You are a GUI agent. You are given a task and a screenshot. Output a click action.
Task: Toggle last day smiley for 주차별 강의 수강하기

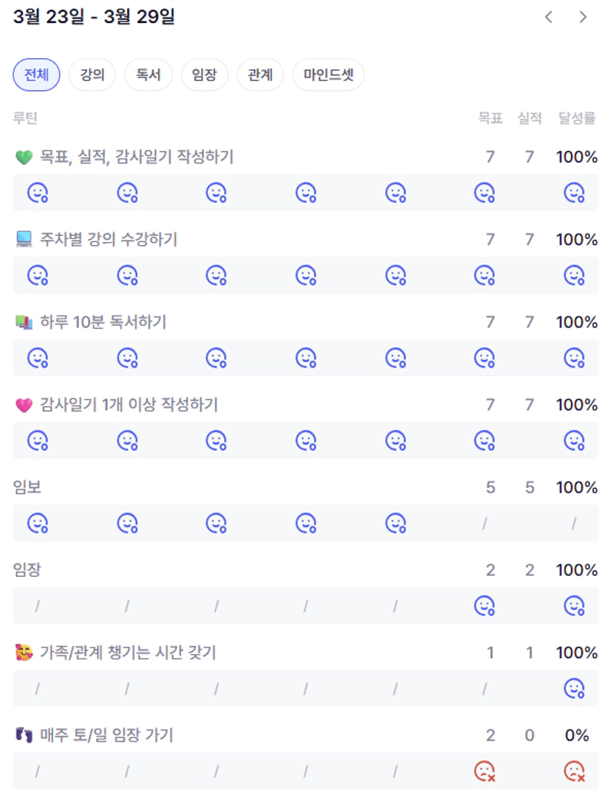pyautogui.click(x=574, y=275)
